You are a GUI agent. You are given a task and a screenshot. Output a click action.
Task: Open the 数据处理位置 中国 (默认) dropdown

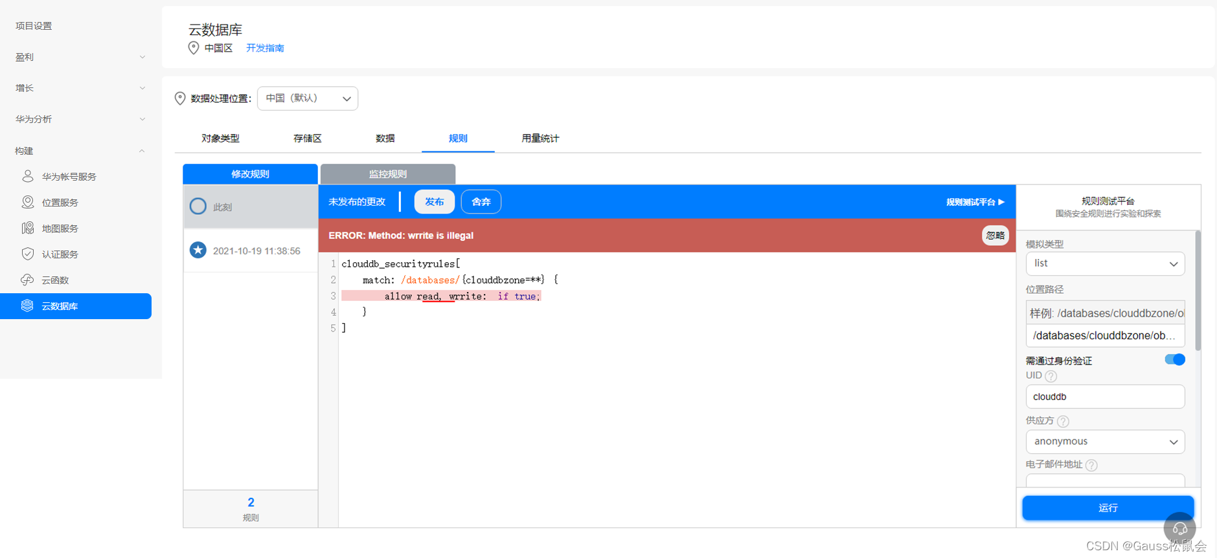(308, 98)
